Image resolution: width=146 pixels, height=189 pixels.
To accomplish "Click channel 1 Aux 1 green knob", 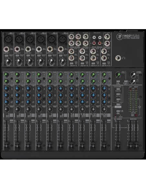I will 6,75.
